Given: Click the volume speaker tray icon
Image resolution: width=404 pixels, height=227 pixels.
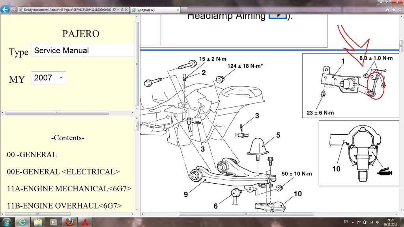Looking at the screenshot, I should tap(377, 222).
